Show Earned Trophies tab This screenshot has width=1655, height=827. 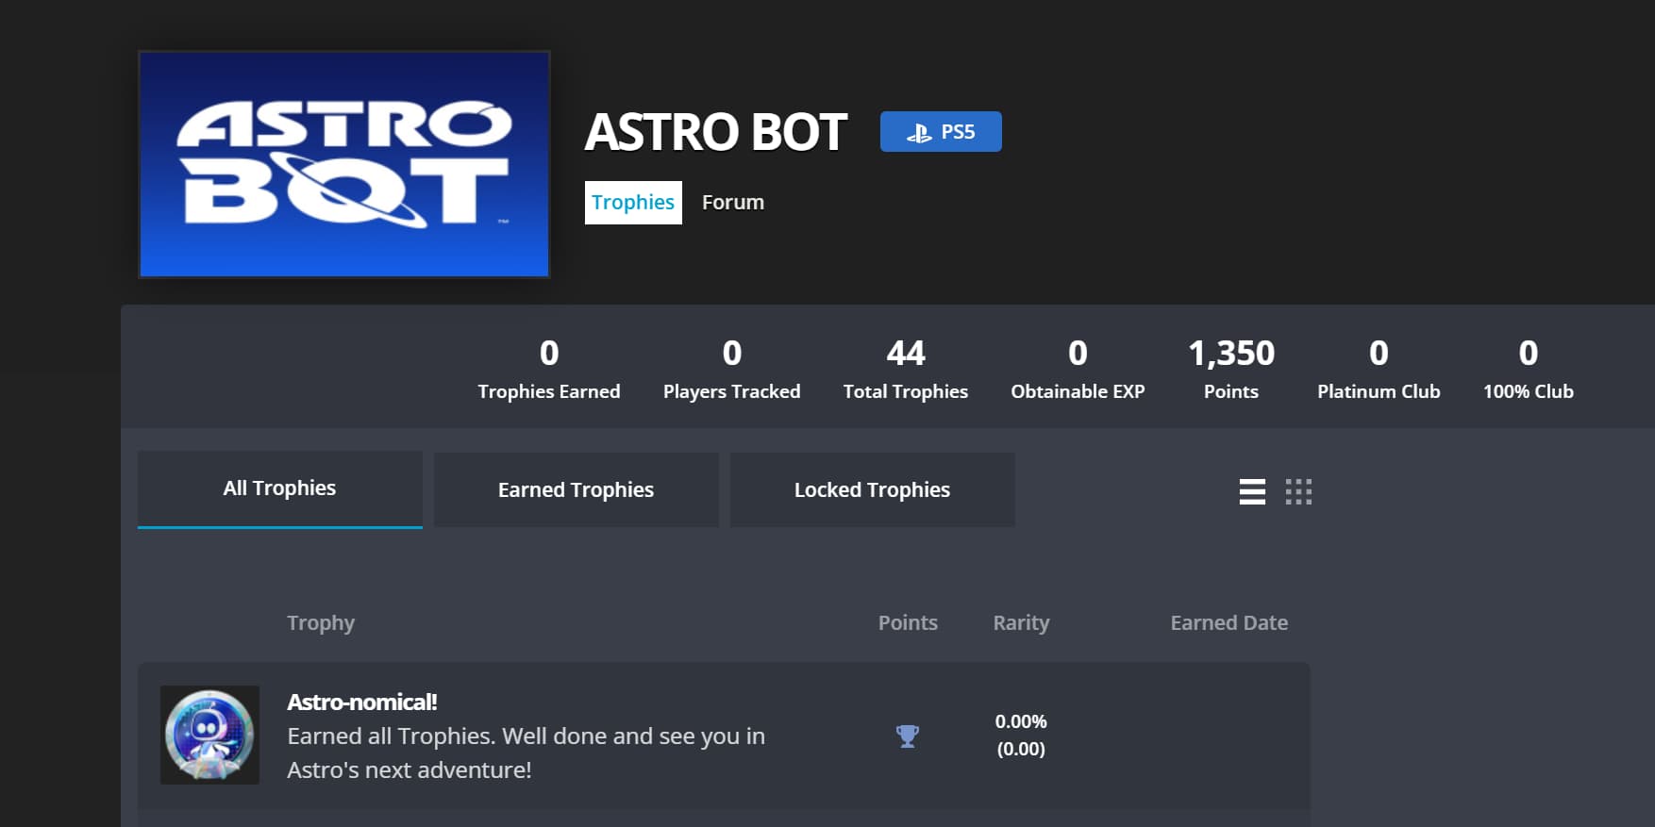577,490
